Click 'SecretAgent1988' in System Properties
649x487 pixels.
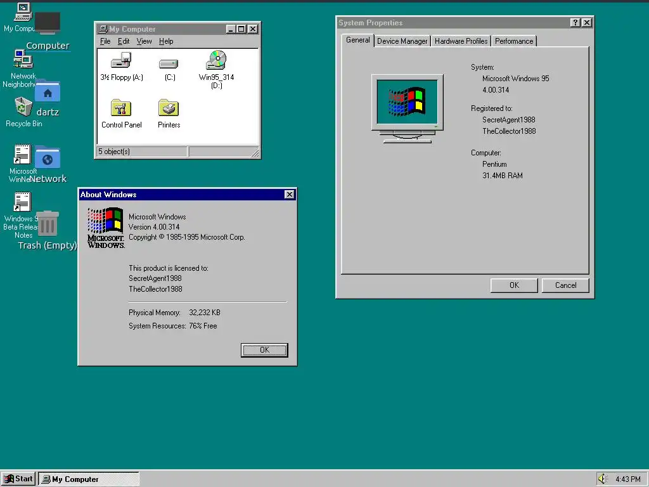(x=509, y=120)
